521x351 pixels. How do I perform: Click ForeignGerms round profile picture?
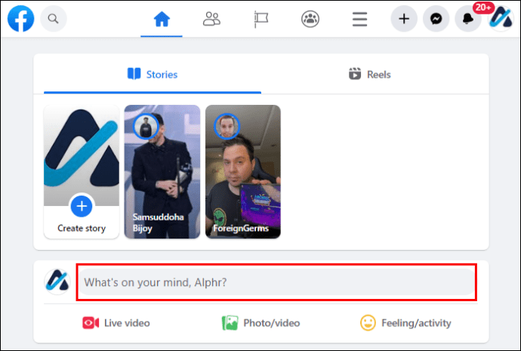(x=227, y=126)
